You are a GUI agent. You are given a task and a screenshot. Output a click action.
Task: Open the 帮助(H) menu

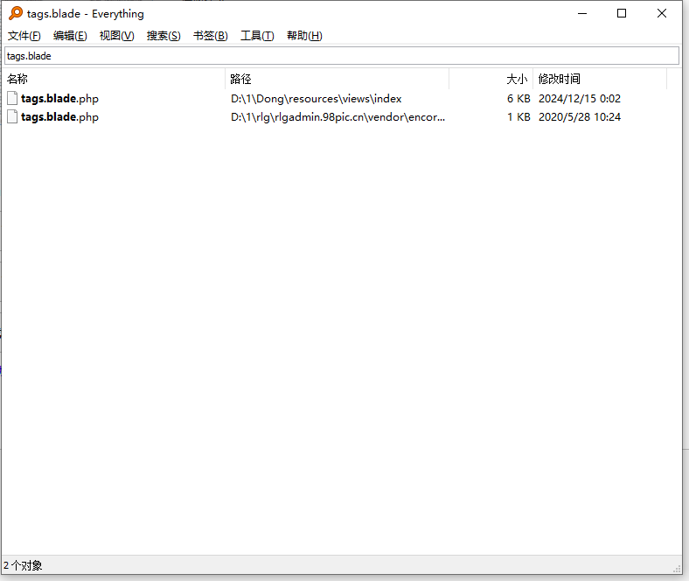tap(304, 36)
